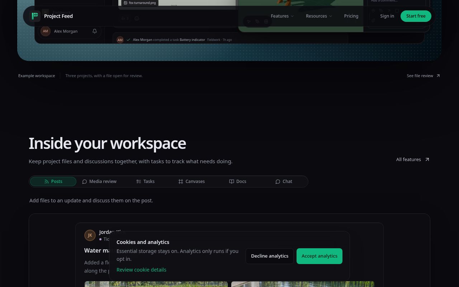Switch to the Canvases tab
Viewport: 459px width, 287px height.
191,182
